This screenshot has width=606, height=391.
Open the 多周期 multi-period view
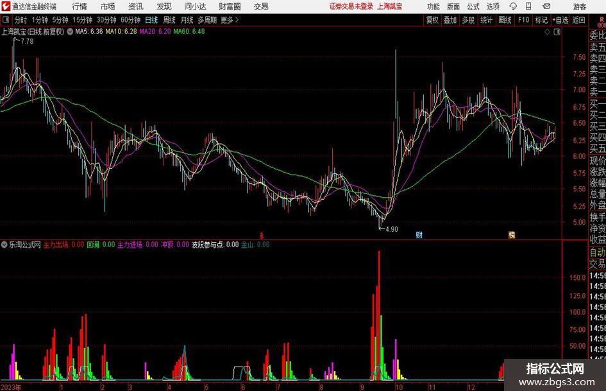pyautogui.click(x=207, y=20)
